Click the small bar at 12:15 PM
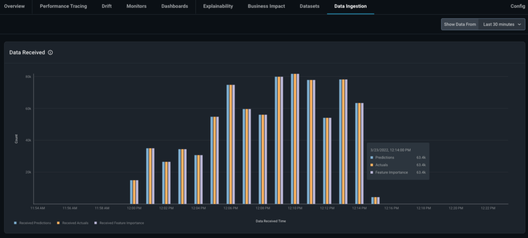The height and width of the screenshot is (238, 528). 375,201
